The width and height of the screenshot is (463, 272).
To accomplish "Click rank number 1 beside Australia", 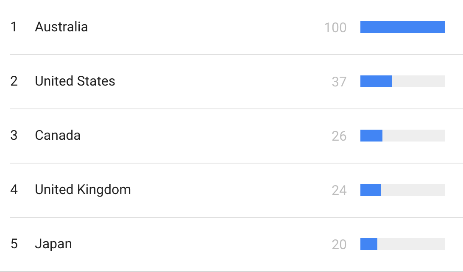I will click(x=14, y=27).
